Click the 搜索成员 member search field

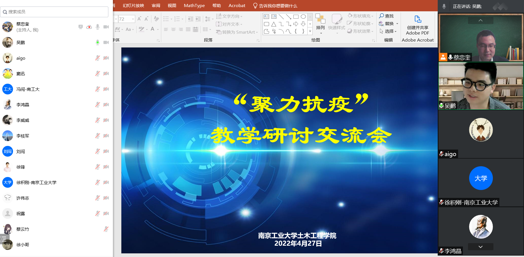pyautogui.click(x=54, y=12)
